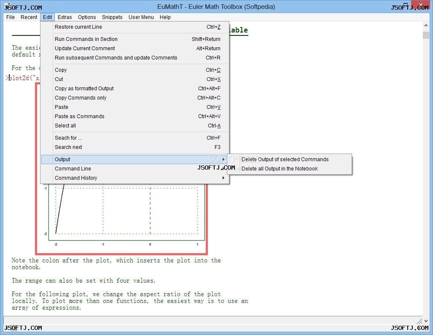The height and width of the screenshot is (335, 433).
Task: Open the File menu
Action: [x=11, y=17]
